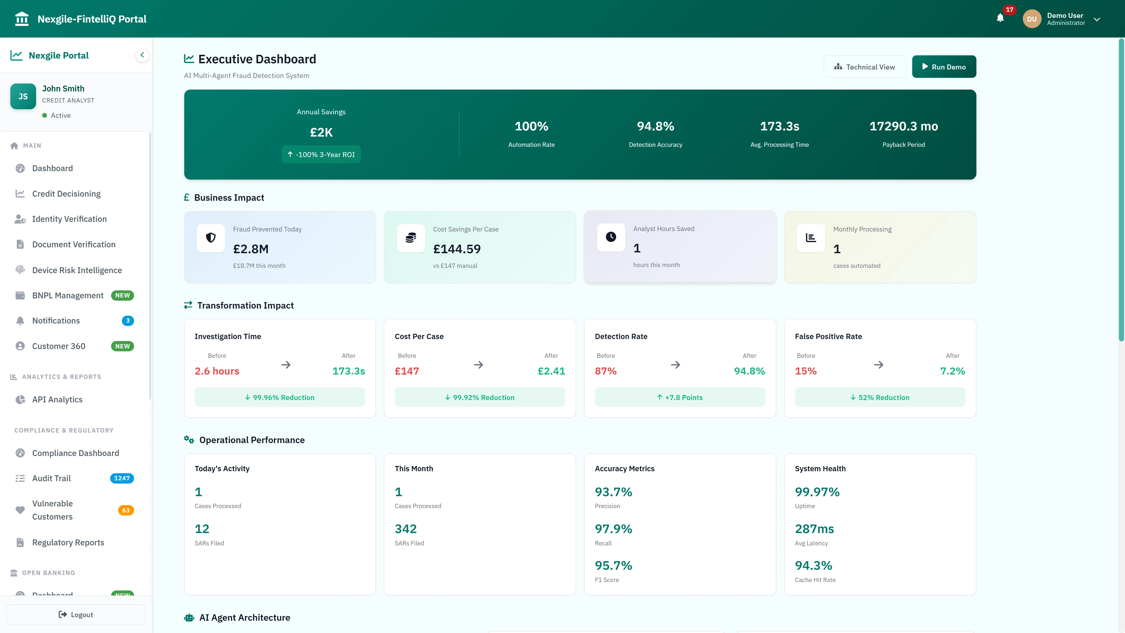
Task: Click the Vulnerable Customers heart icon
Action: [x=20, y=510]
